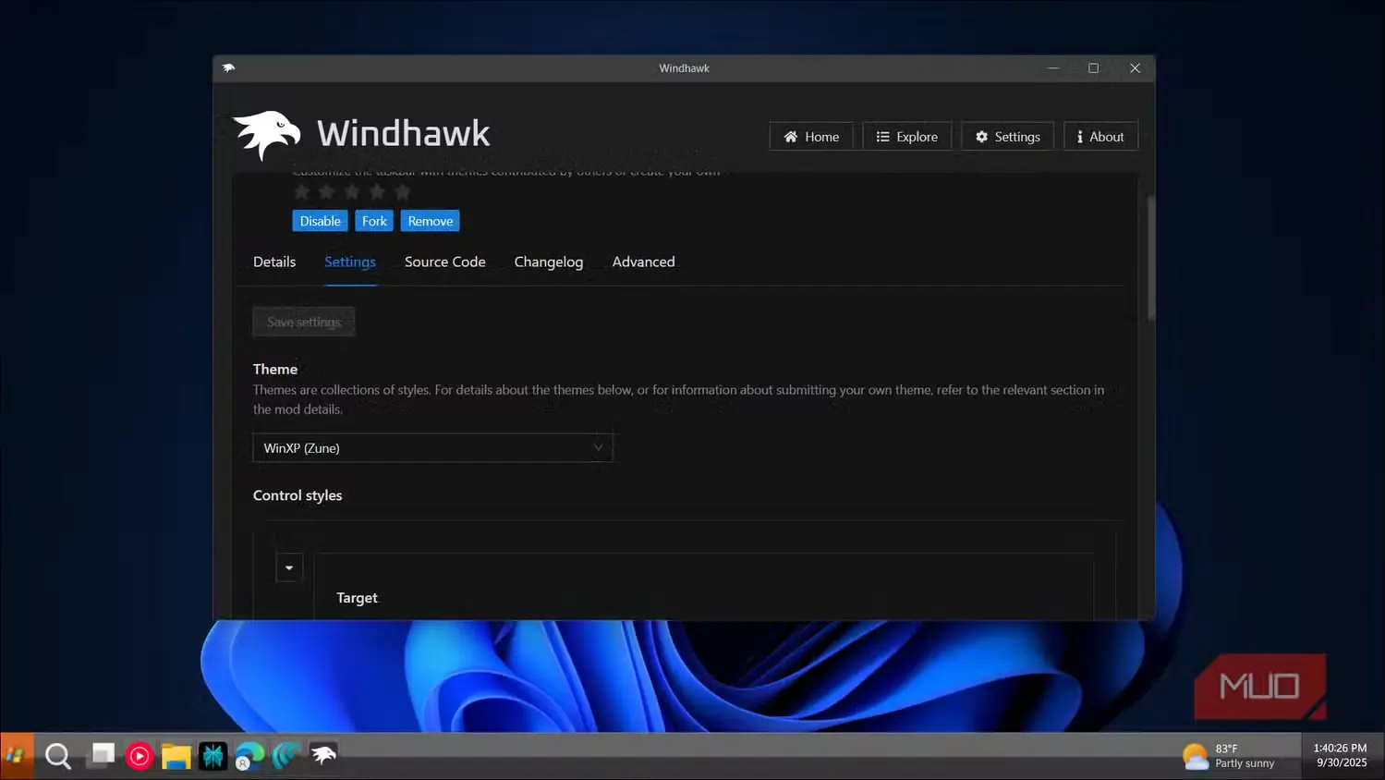
Task: Open the clock showing 1:40:26 PM
Action: 1341,755
